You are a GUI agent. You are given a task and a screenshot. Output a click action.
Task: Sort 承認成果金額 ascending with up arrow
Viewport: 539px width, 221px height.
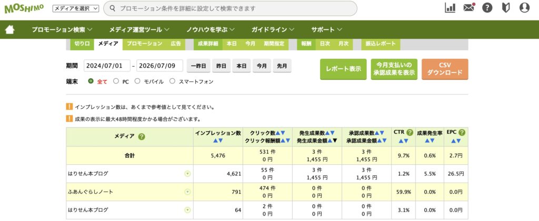(379, 141)
